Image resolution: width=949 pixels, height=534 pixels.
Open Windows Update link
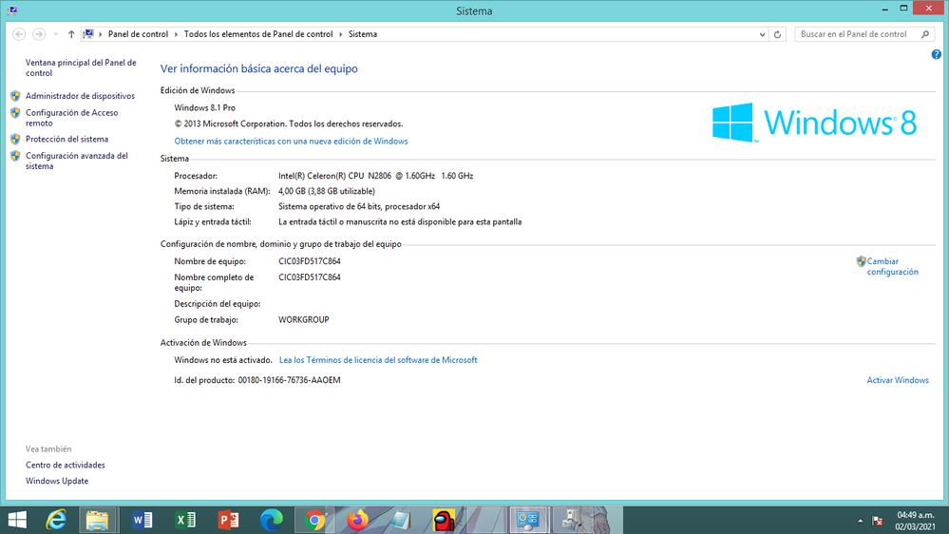57,481
